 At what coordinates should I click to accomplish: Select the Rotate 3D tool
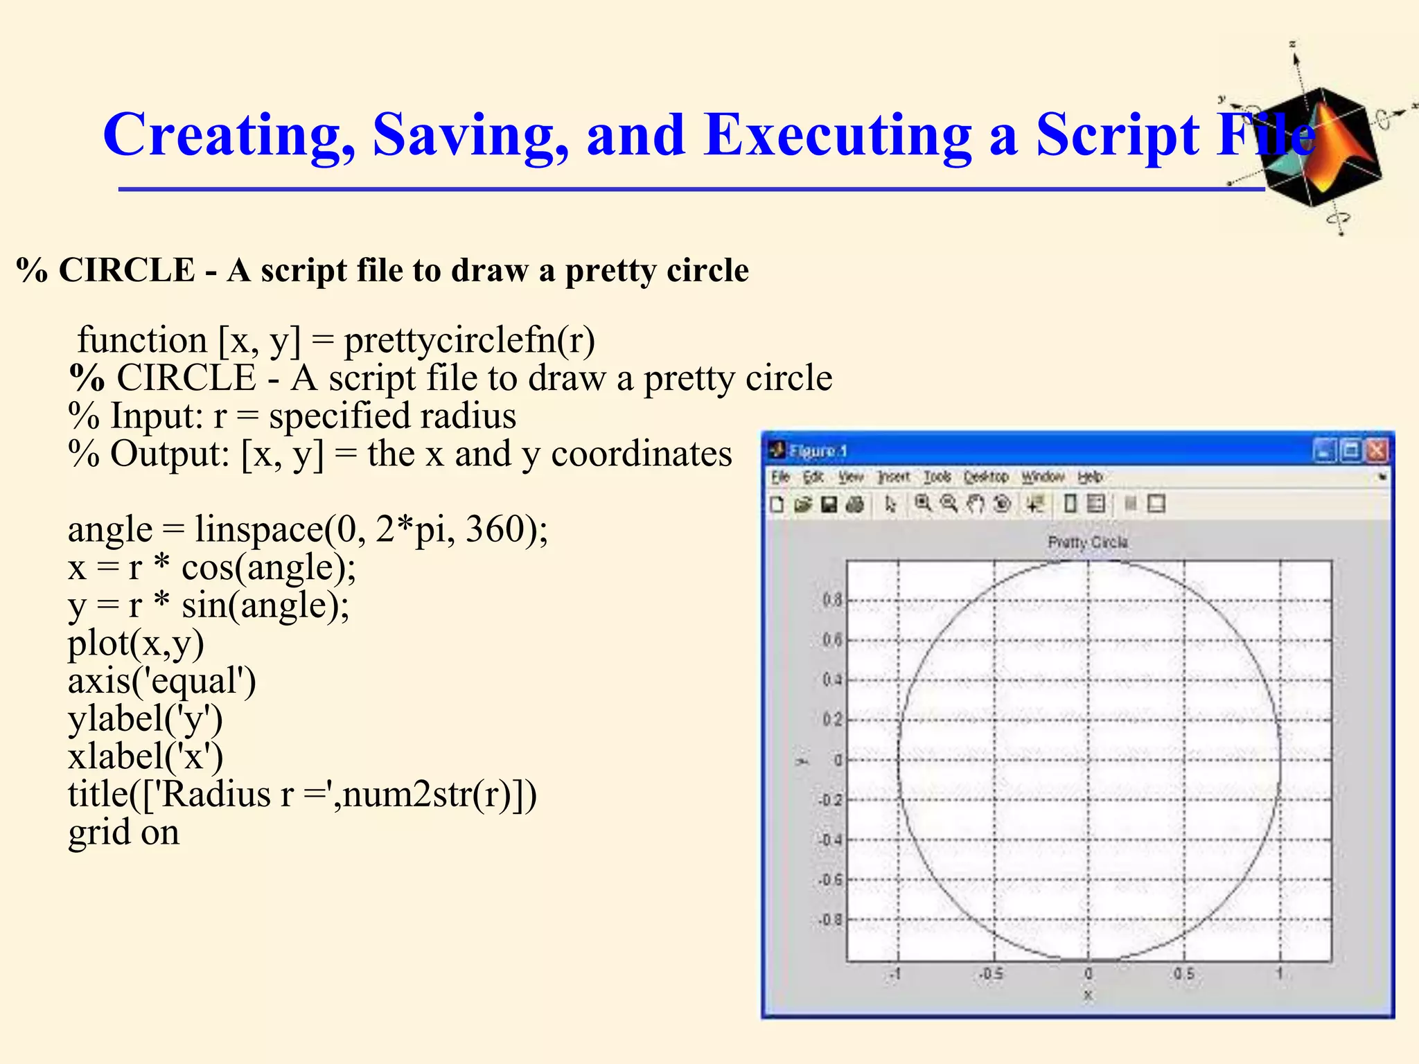pyautogui.click(x=1002, y=504)
